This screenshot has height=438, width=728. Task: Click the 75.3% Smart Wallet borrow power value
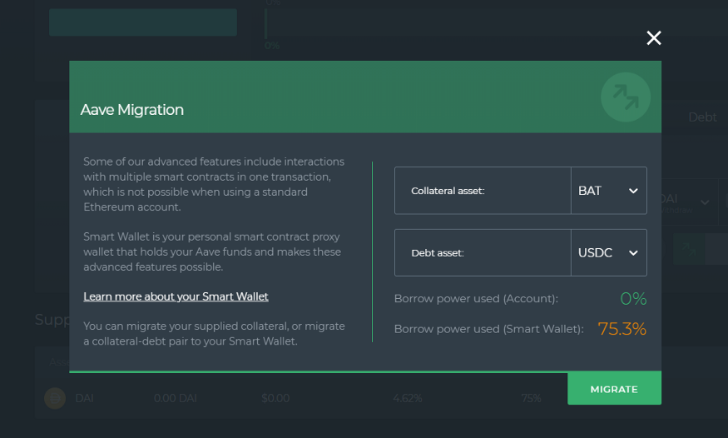(622, 329)
